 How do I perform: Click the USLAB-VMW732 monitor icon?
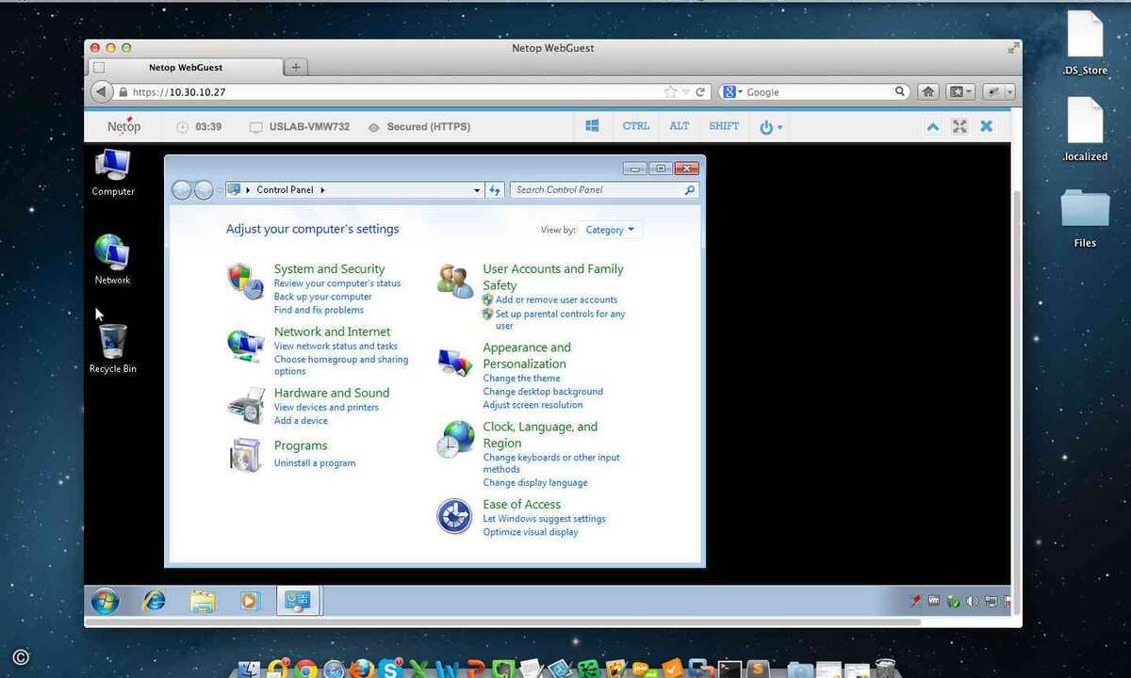pos(255,127)
